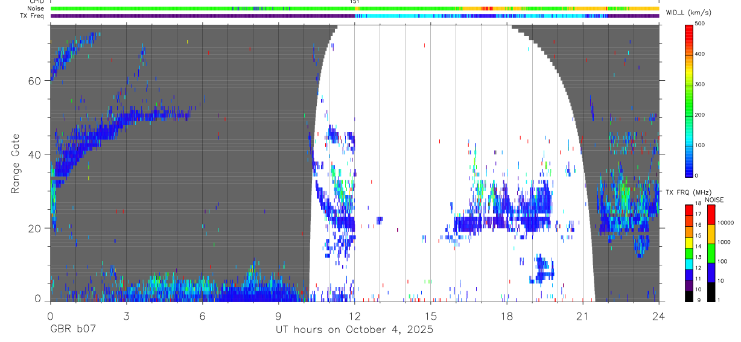Screen dimensions: 741x342
Task: Click the '500' label on width colorbar
Action: 700,24
